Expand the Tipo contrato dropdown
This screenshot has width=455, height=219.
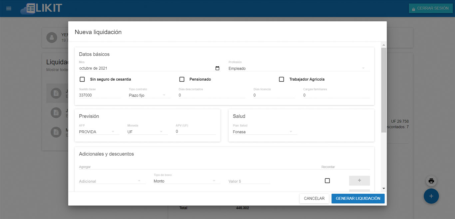point(149,95)
